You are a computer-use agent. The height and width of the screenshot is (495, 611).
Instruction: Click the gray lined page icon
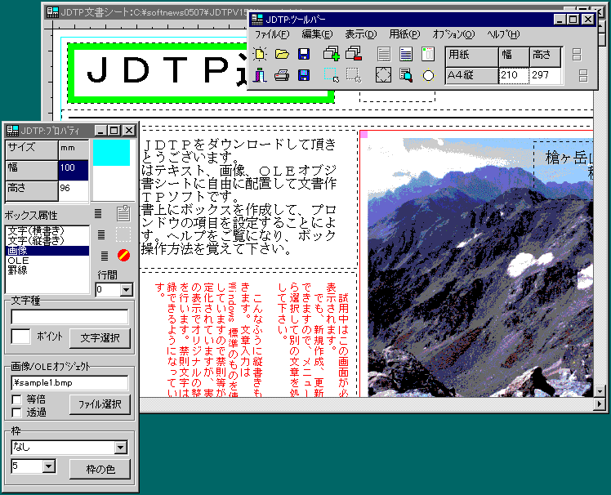384,54
